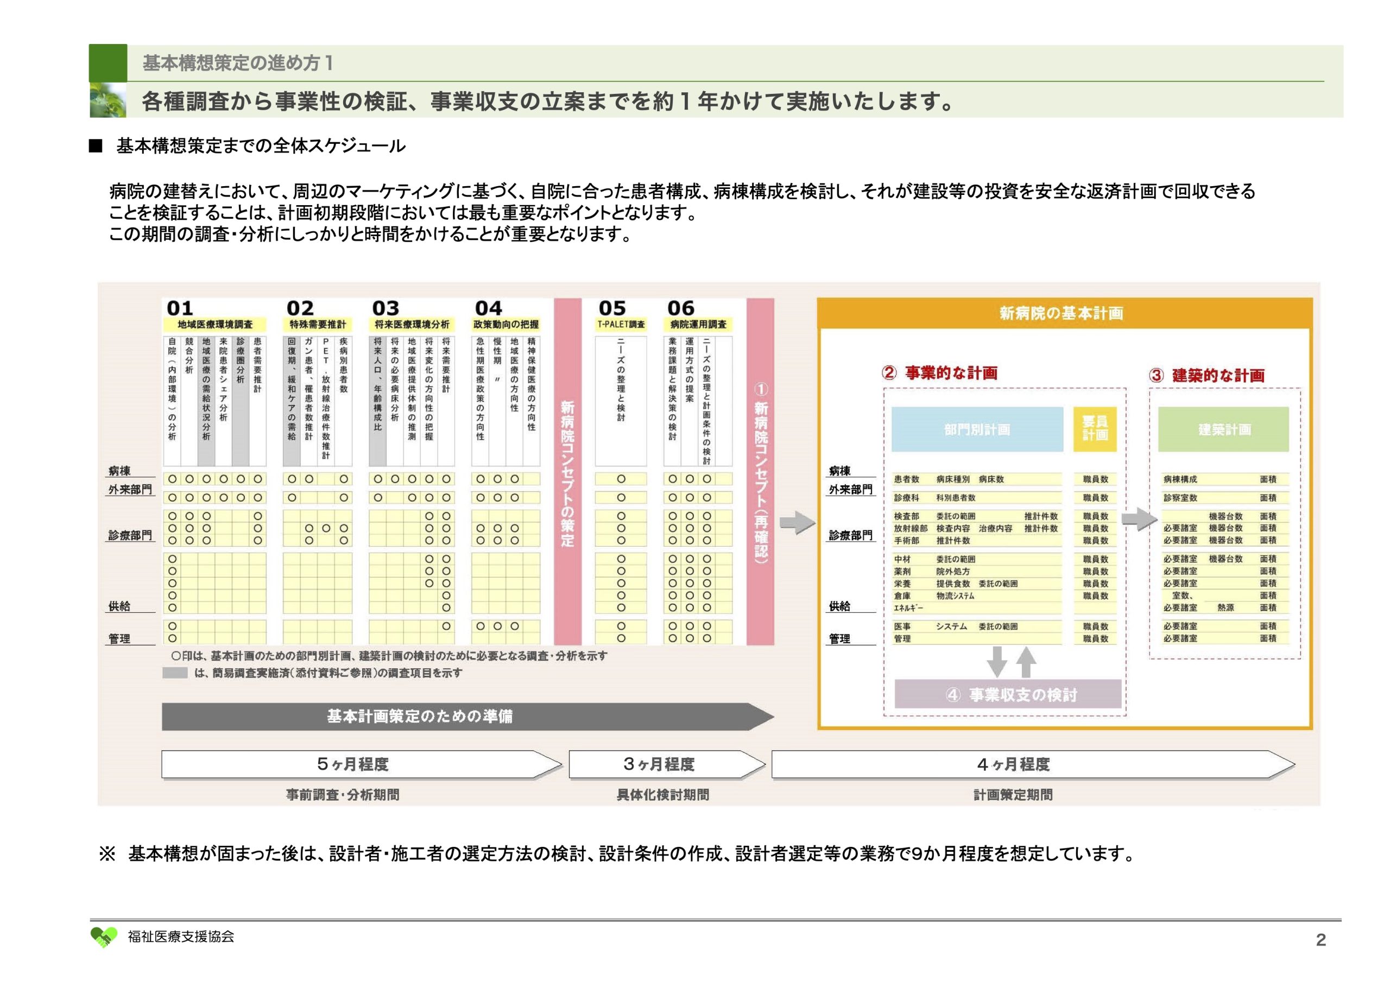The height and width of the screenshot is (982, 1390).
Task: Click the ② 事業的な計画 label
Action: tap(939, 372)
